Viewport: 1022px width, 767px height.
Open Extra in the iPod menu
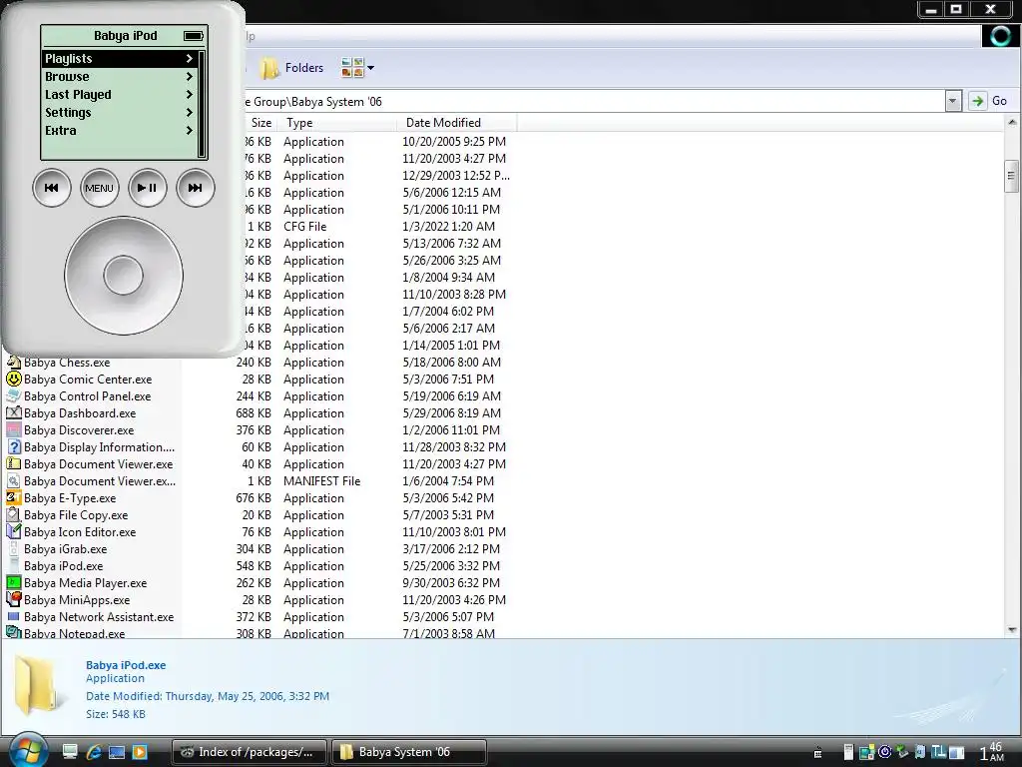pyautogui.click(x=120, y=131)
